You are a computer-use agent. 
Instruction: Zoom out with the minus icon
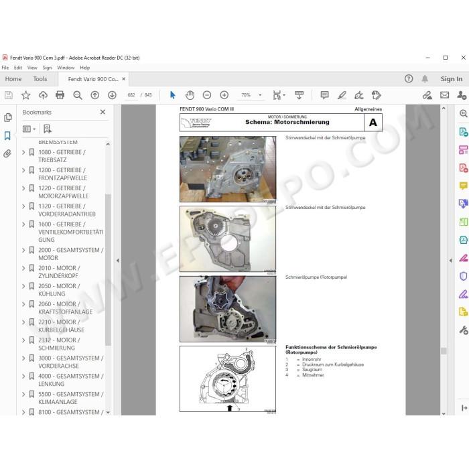tap(206, 95)
